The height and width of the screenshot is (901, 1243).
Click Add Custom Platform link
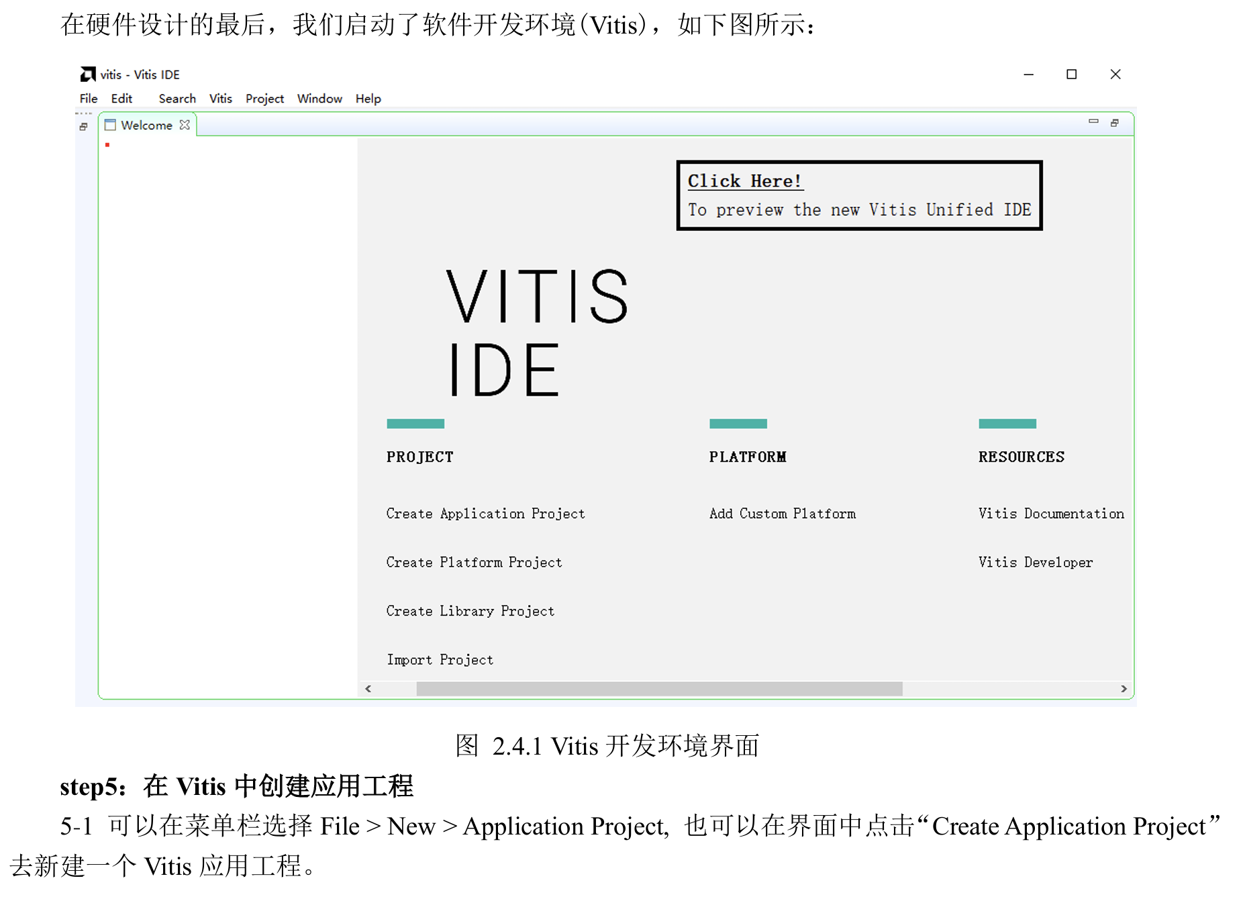[x=783, y=514]
